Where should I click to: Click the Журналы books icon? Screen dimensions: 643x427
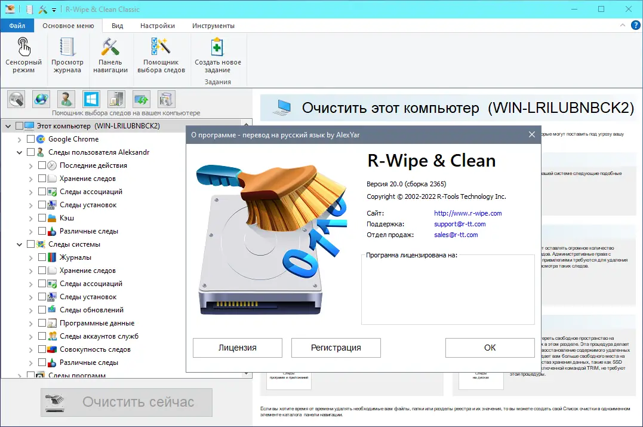coord(52,257)
